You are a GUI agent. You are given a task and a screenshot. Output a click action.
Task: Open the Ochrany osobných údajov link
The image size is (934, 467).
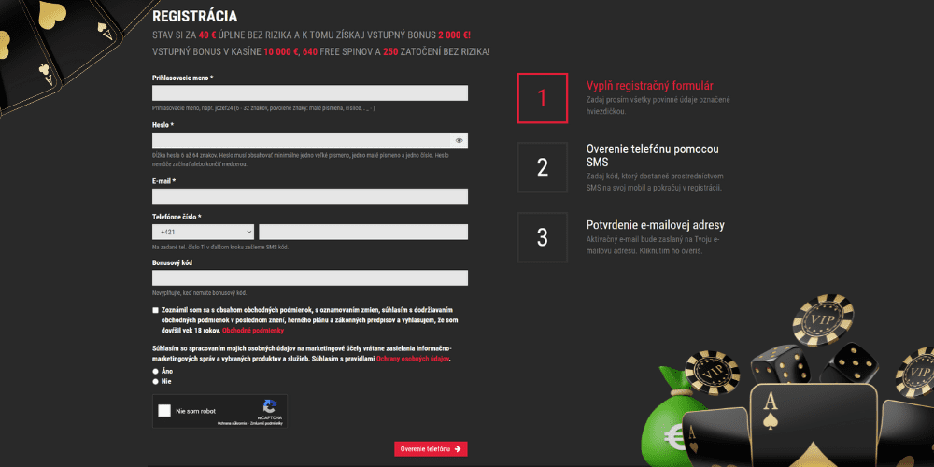pos(412,358)
